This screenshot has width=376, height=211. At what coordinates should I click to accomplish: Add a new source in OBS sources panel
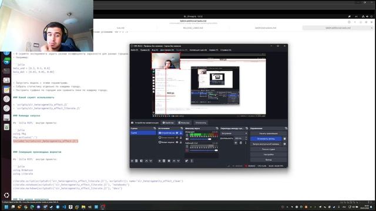(x=159, y=161)
